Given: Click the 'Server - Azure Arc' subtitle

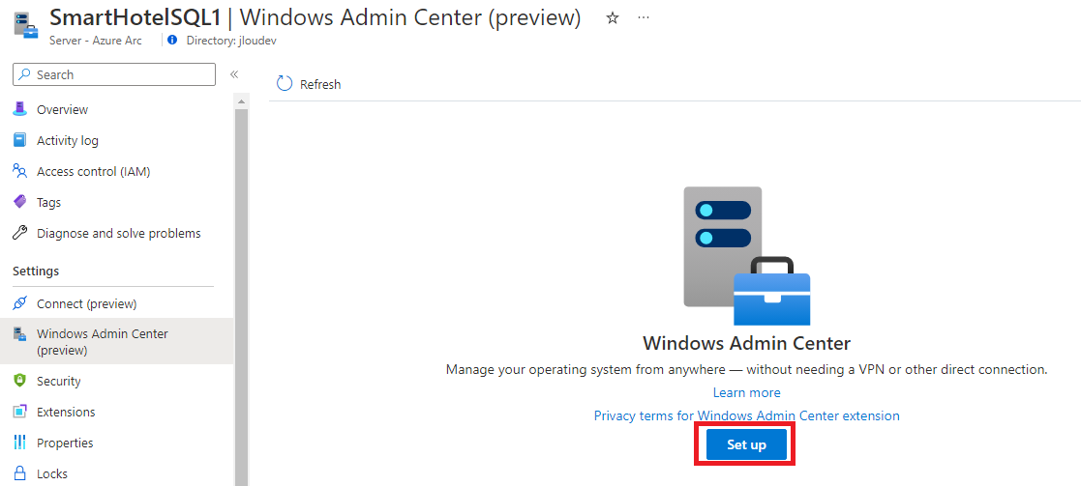Looking at the screenshot, I should [96, 40].
